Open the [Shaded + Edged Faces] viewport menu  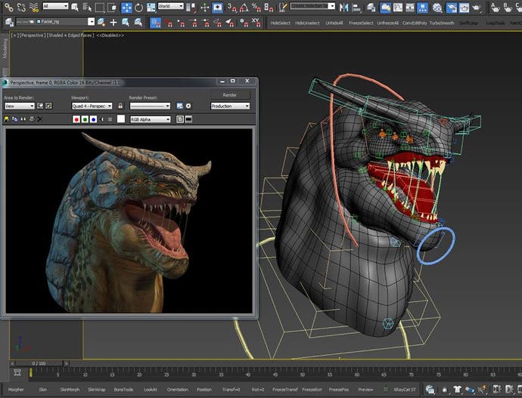(x=70, y=35)
